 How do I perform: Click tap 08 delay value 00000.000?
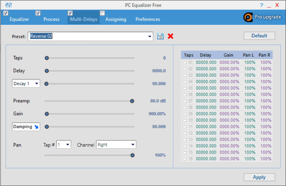[x=206, y=107]
